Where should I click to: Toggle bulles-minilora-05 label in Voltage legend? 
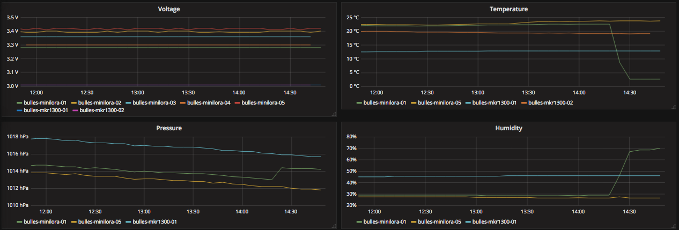pos(263,102)
